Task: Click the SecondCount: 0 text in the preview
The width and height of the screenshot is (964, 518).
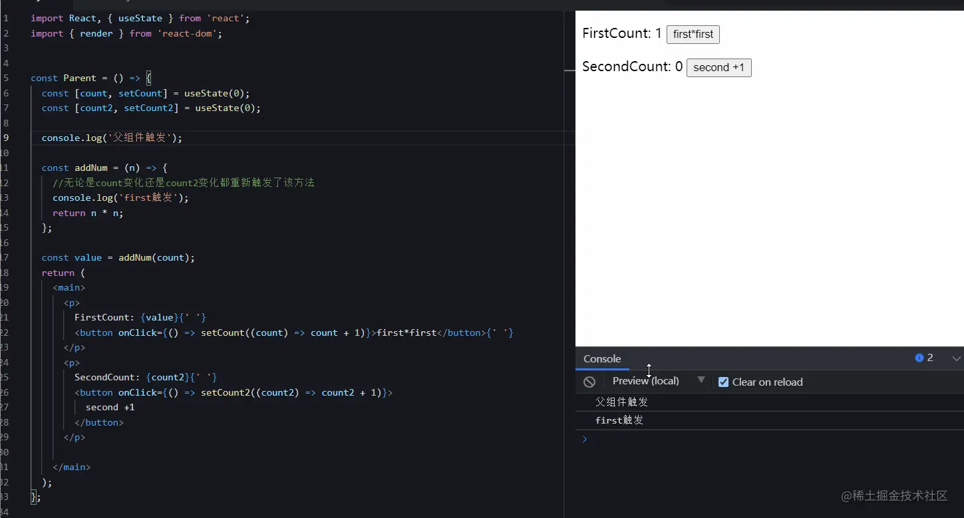Action: (632, 66)
